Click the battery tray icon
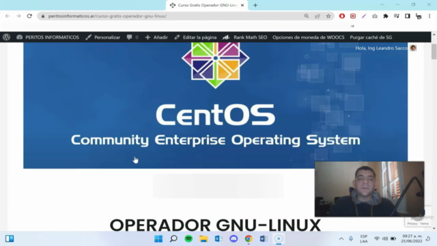The image size is (437, 246). [393, 238]
